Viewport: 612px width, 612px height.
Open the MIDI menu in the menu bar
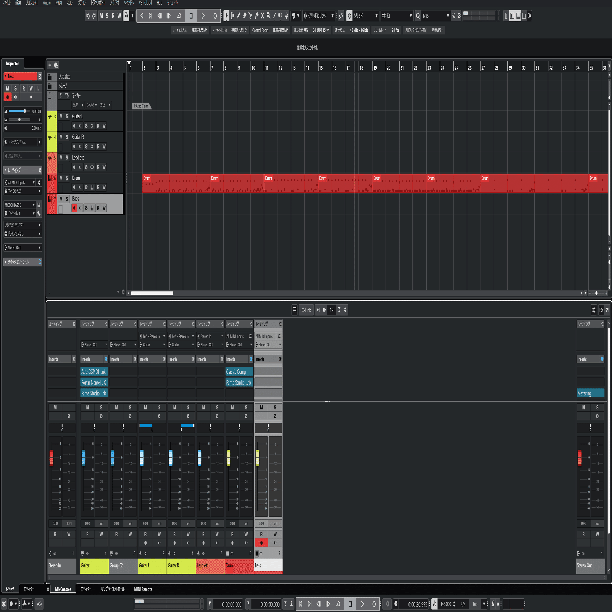point(58,3)
